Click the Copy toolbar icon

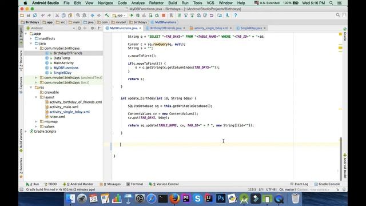(63, 15)
